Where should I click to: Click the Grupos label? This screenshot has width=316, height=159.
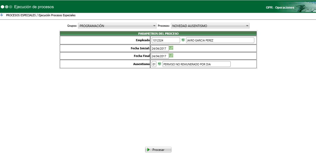click(72, 26)
